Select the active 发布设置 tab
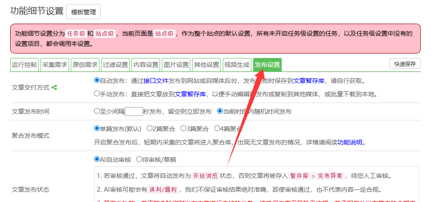The image size is (431, 202). [267, 65]
